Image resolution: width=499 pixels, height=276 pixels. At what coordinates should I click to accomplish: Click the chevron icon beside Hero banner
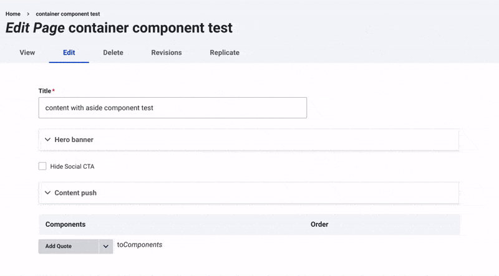(x=48, y=140)
